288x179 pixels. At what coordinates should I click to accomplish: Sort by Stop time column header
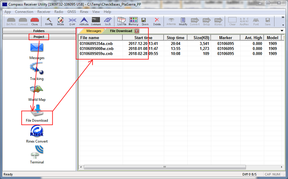tap(176, 38)
